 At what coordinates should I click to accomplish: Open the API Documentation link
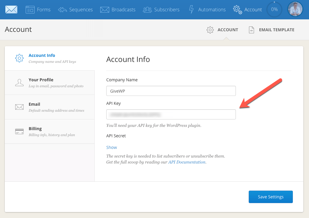(x=187, y=162)
